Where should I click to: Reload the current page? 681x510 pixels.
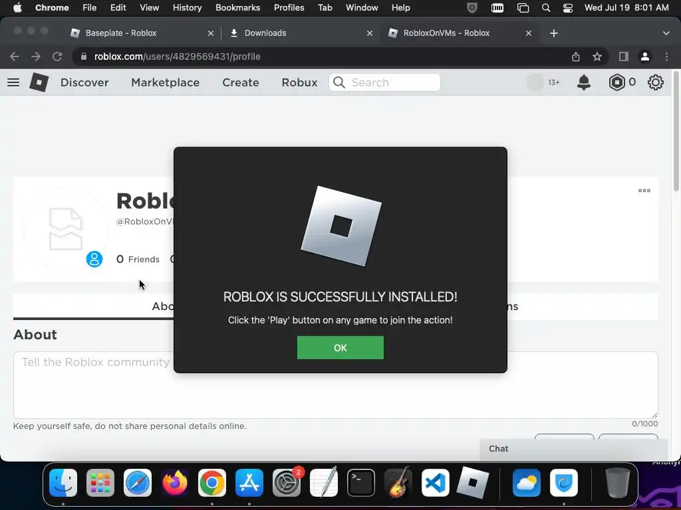pos(57,56)
